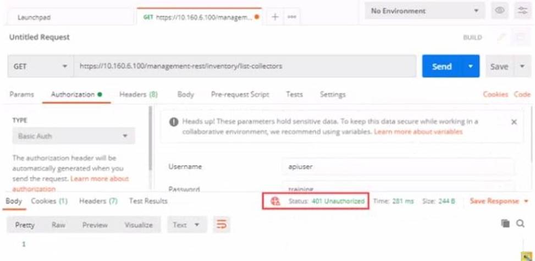Click the Code link
The image size is (535, 261).
(522, 95)
